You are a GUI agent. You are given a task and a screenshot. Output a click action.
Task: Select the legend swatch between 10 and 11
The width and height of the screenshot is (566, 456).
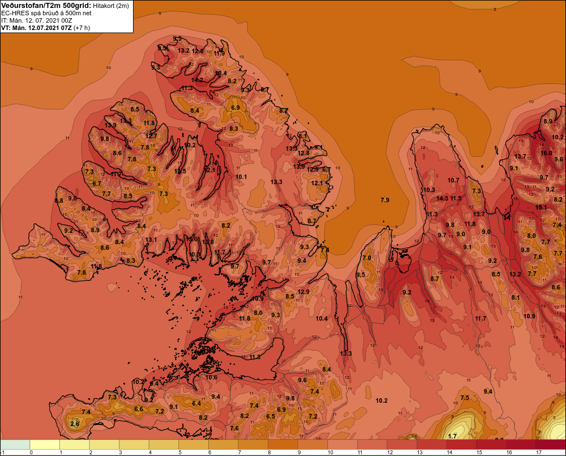point(342,445)
